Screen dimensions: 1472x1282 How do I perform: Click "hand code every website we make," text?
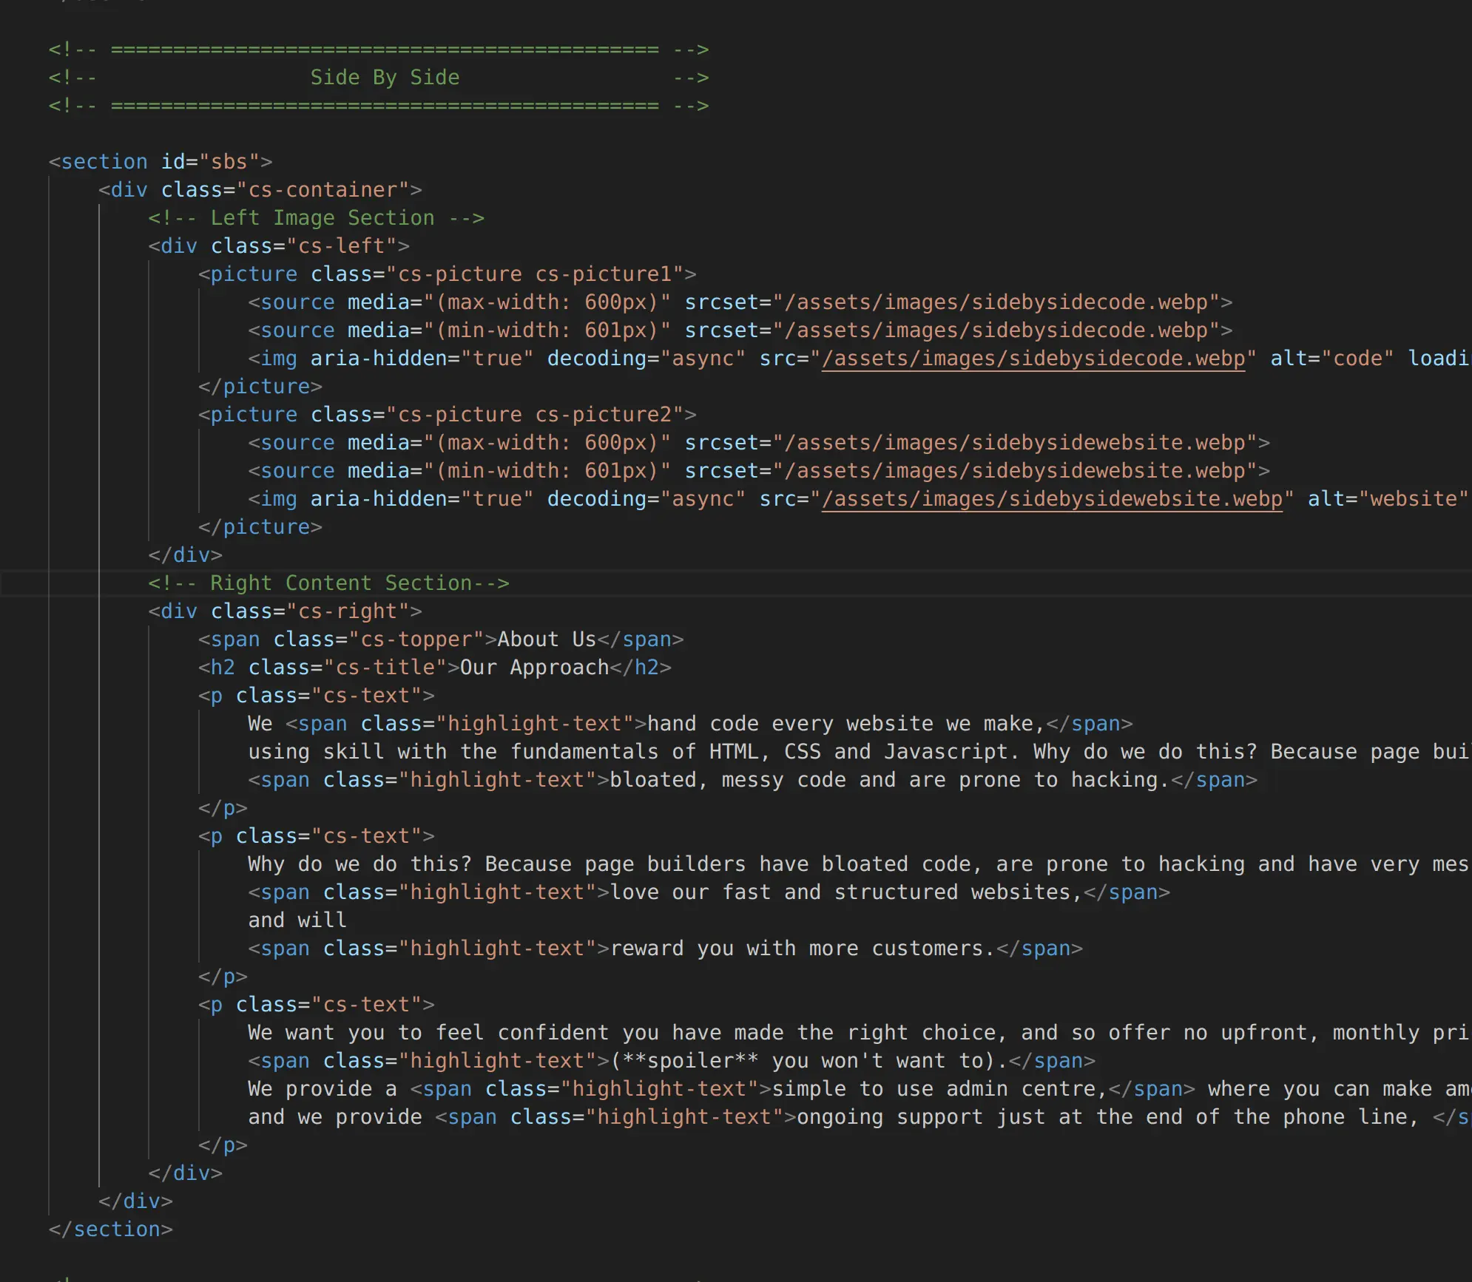pyautogui.click(x=845, y=724)
